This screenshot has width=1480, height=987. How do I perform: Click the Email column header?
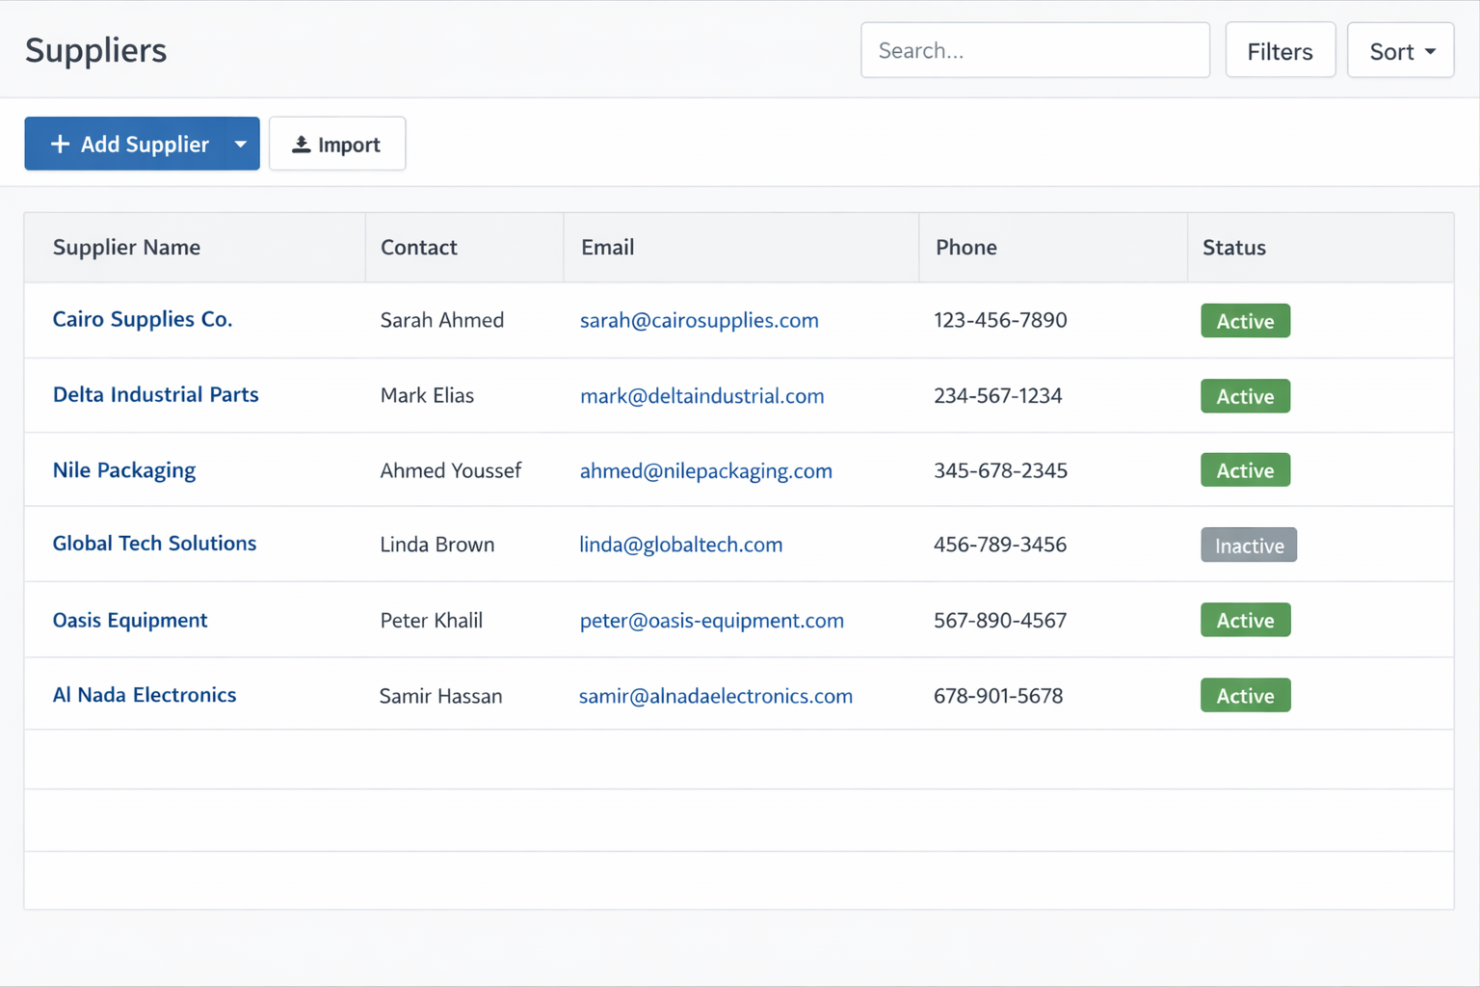[607, 248]
